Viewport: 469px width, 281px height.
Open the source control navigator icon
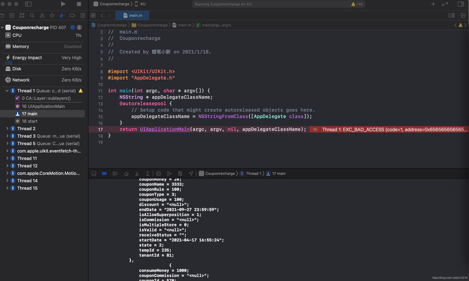coord(12,15)
